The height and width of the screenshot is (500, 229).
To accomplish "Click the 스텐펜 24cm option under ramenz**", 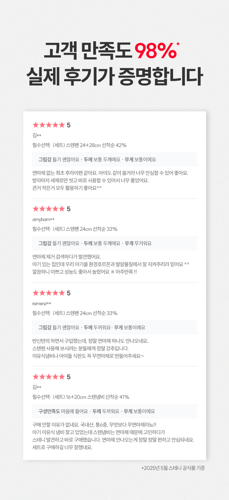I will 75,313.
